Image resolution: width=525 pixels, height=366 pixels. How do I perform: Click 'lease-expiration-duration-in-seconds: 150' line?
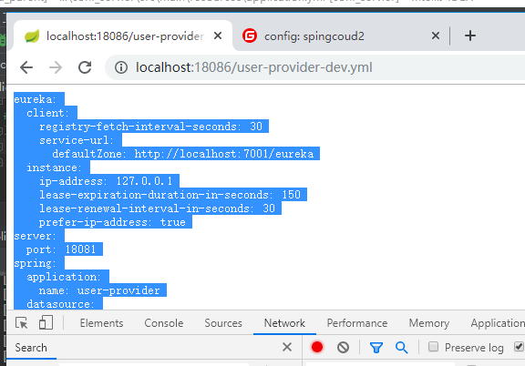(x=170, y=195)
